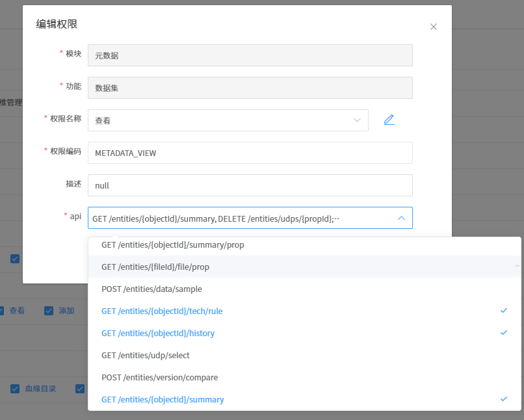This screenshot has height=420, width=524.
Task: Focus the 权限编码 field with METADATA_VIEW
Action: point(250,153)
